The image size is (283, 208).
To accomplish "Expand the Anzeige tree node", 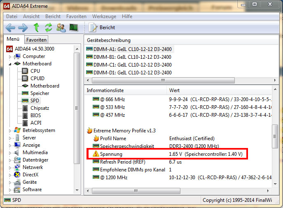I will [x=10, y=146].
